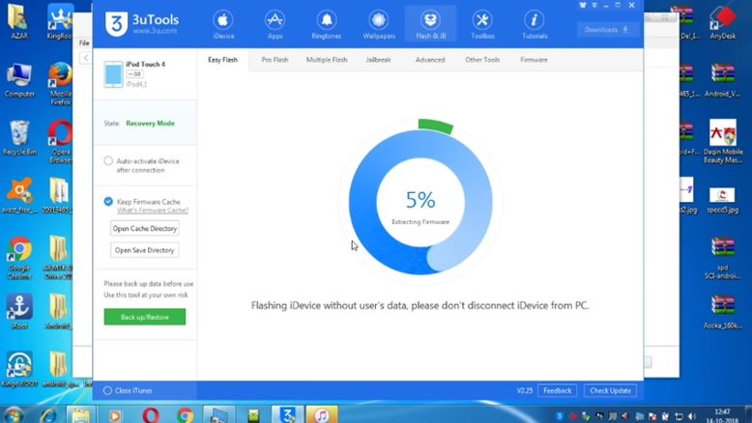Open the Toolbox section

pos(481,25)
